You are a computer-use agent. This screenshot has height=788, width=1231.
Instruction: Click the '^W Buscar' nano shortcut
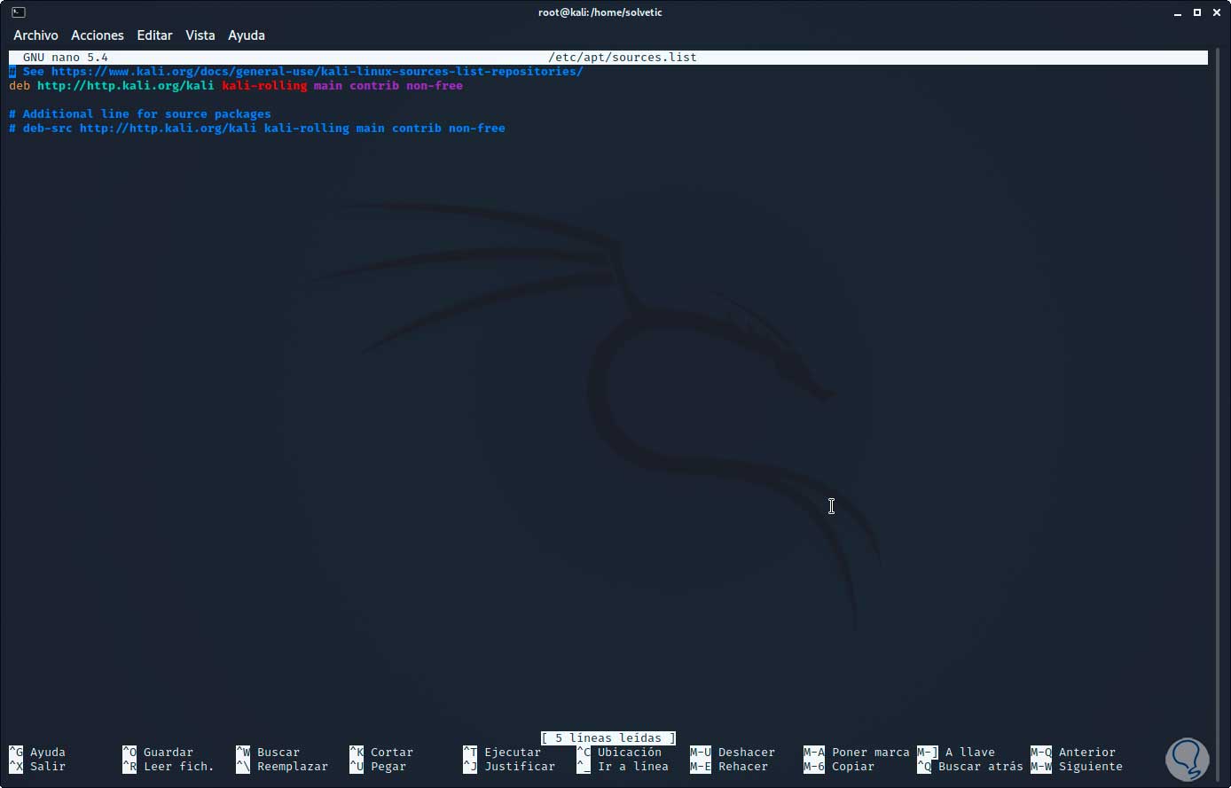[268, 753]
